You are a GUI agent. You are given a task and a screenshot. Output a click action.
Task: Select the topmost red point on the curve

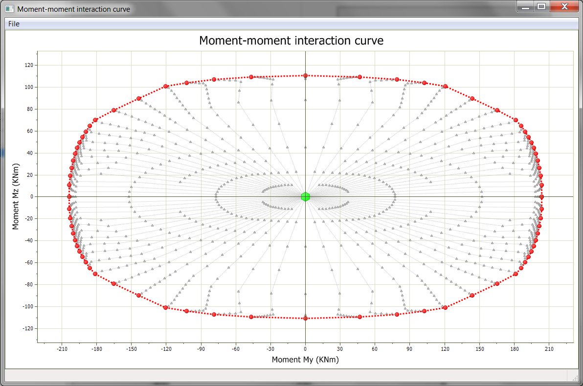305,75
